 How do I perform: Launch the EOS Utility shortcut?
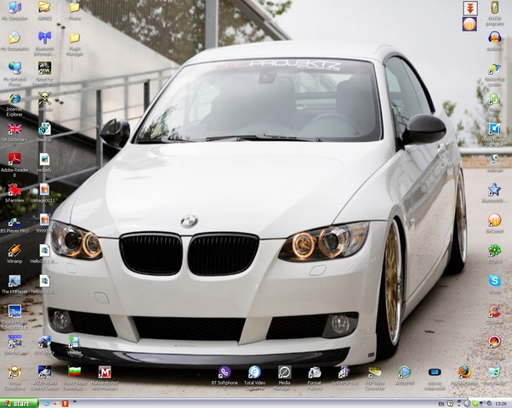pyautogui.click(x=44, y=345)
